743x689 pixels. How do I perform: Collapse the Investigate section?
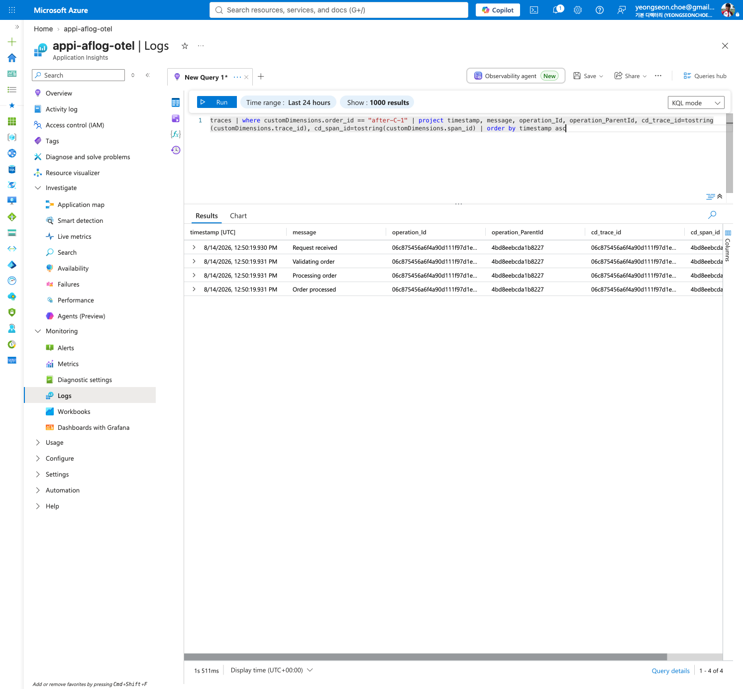38,188
